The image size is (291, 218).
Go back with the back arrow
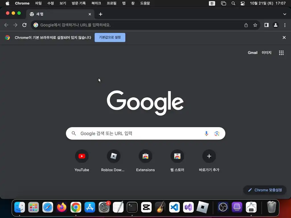(6, 25)
